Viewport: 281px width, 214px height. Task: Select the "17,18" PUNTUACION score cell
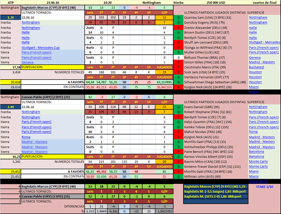(11, 67)
